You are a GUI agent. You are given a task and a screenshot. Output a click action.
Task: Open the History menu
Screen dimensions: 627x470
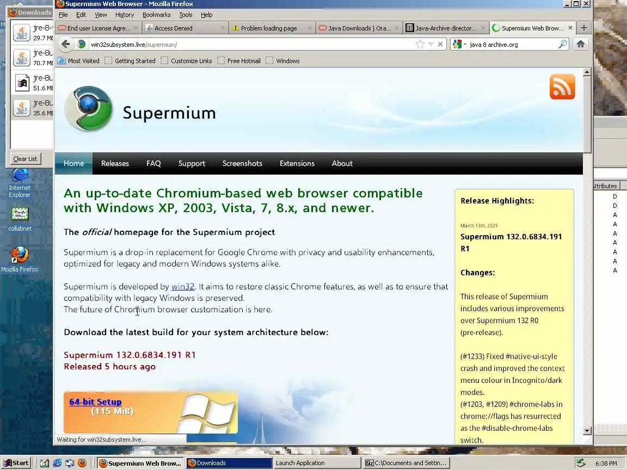tap(124, 15)
